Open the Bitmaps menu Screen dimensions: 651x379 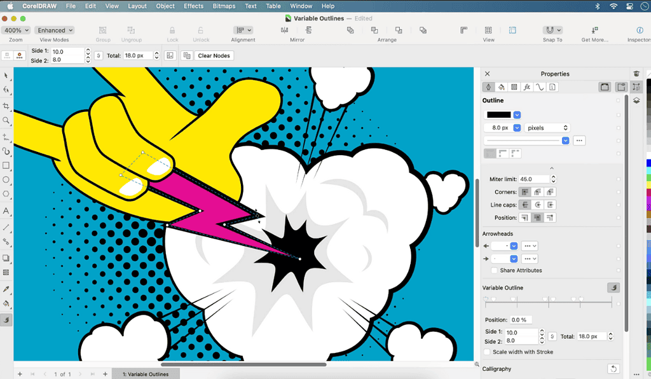[x=224, y=6]
